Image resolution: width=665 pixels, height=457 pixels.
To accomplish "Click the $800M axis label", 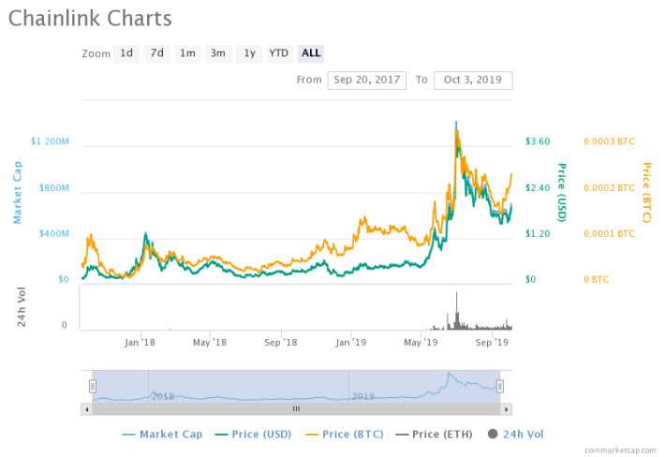I will 54,188.
